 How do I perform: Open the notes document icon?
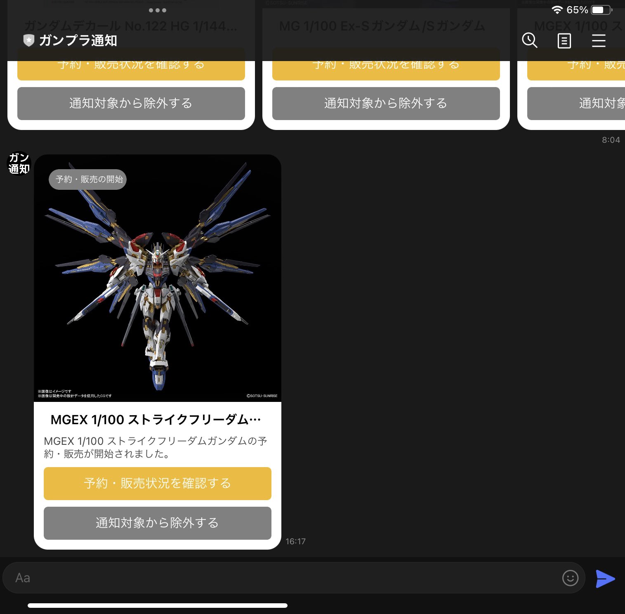[564, 41]
